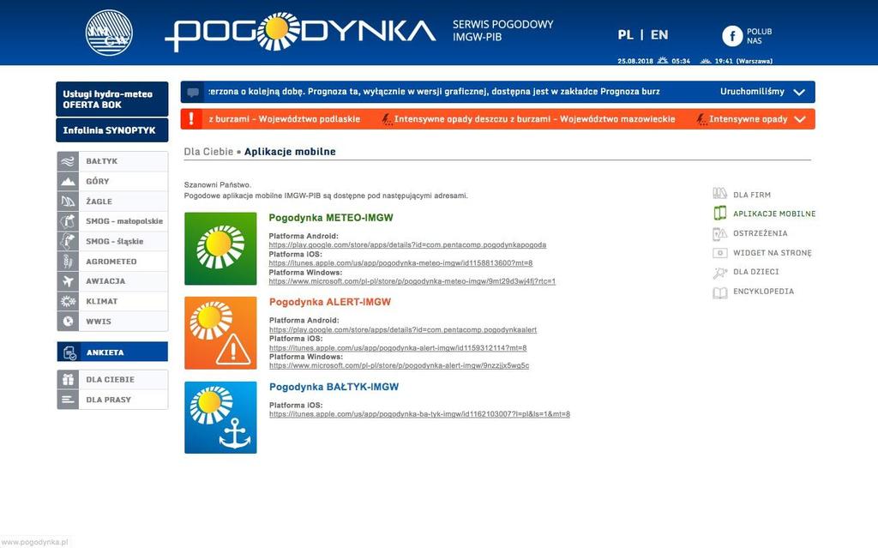The width and height of the screenshot is (878, 548).
Task: Click the Góry mountain icon
Action: tap(68, 182)
